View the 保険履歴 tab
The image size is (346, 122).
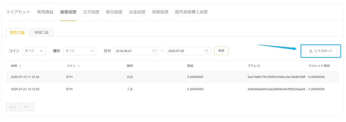coord(160,12)
